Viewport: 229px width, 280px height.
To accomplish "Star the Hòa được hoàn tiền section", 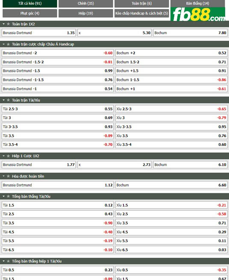I will 8,176.
